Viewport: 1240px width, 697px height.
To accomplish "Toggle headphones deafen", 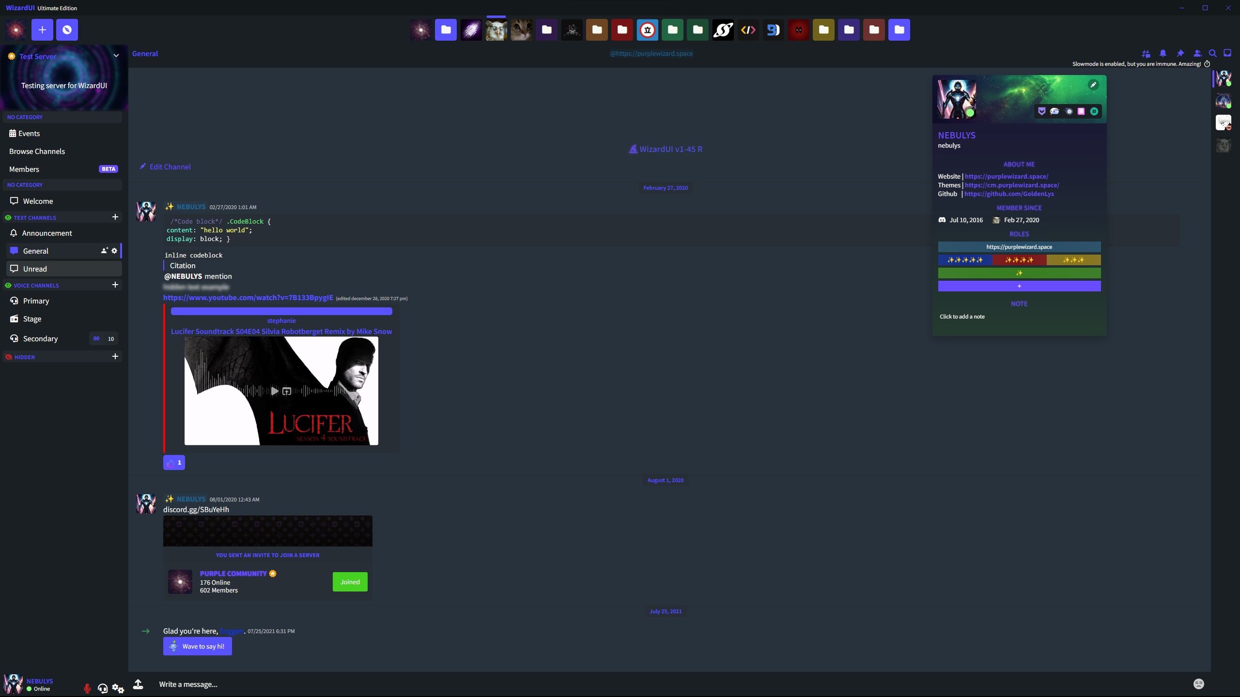I will click(103, 688).
